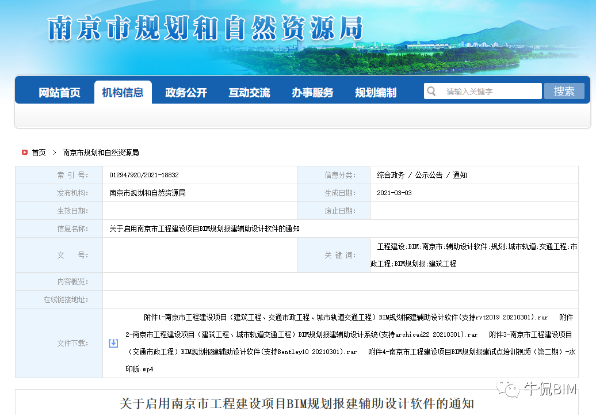This screenshot has width=596, height=415.
Task: Select index number 012947920/2021-18832
Action: 144,175
